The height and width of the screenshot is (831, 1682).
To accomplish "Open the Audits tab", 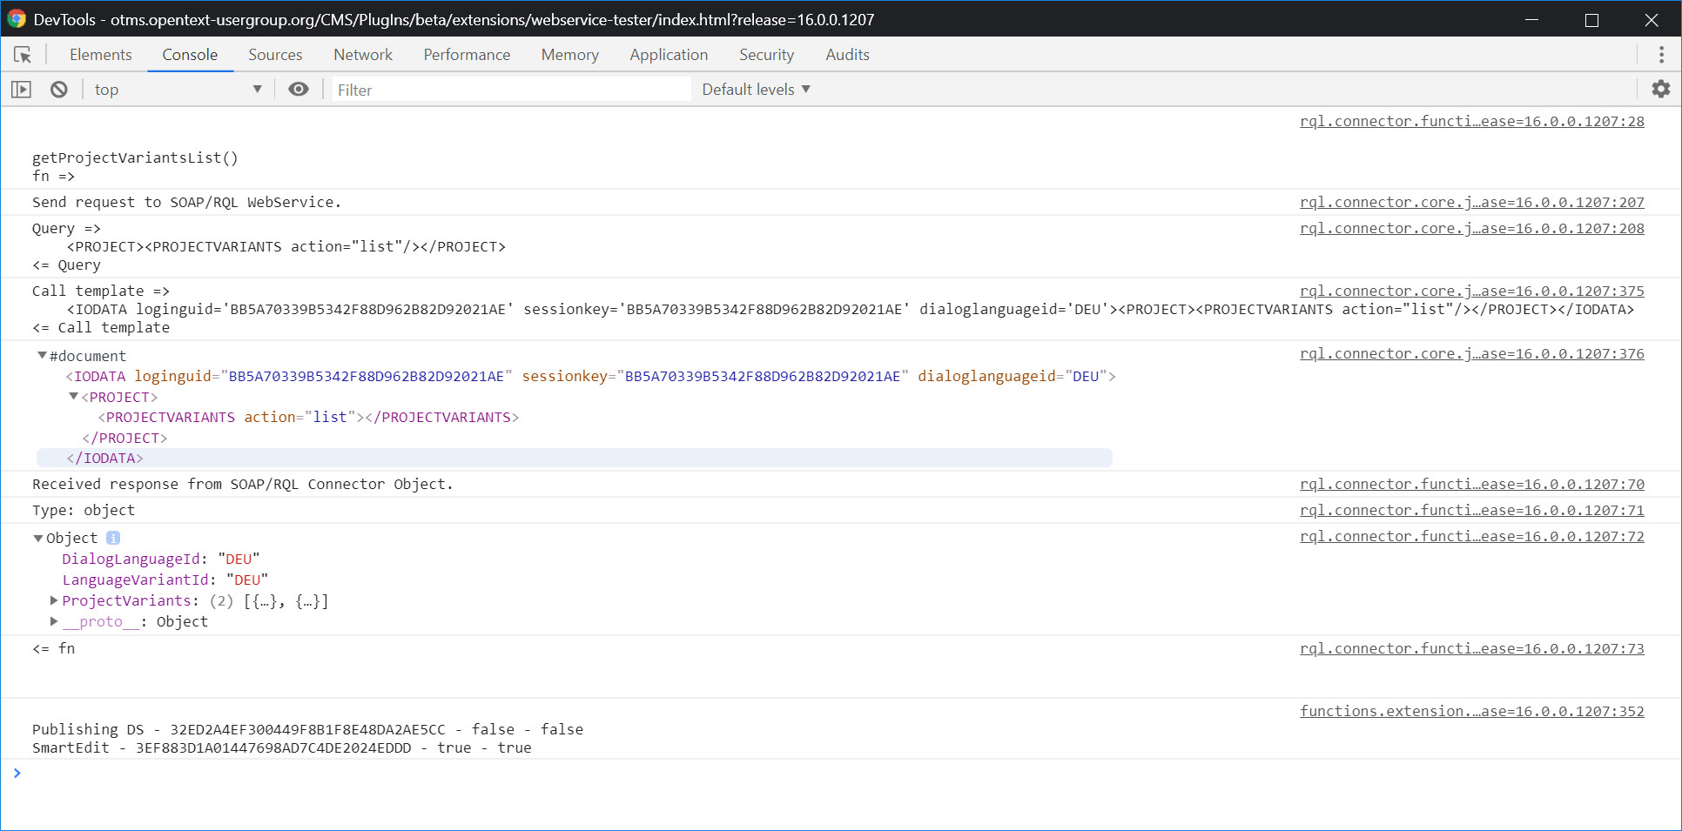I will (847, 55).
